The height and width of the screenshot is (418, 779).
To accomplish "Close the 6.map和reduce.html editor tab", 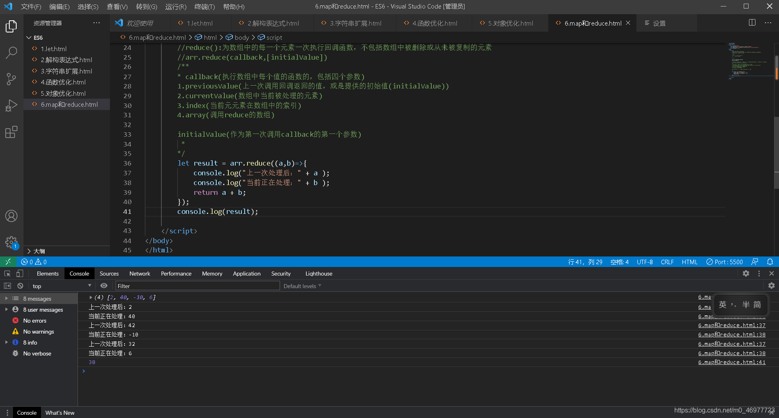I will click(628, 23).
